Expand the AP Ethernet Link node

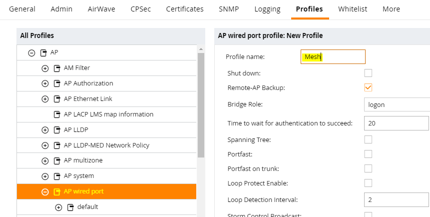[45, 99]
